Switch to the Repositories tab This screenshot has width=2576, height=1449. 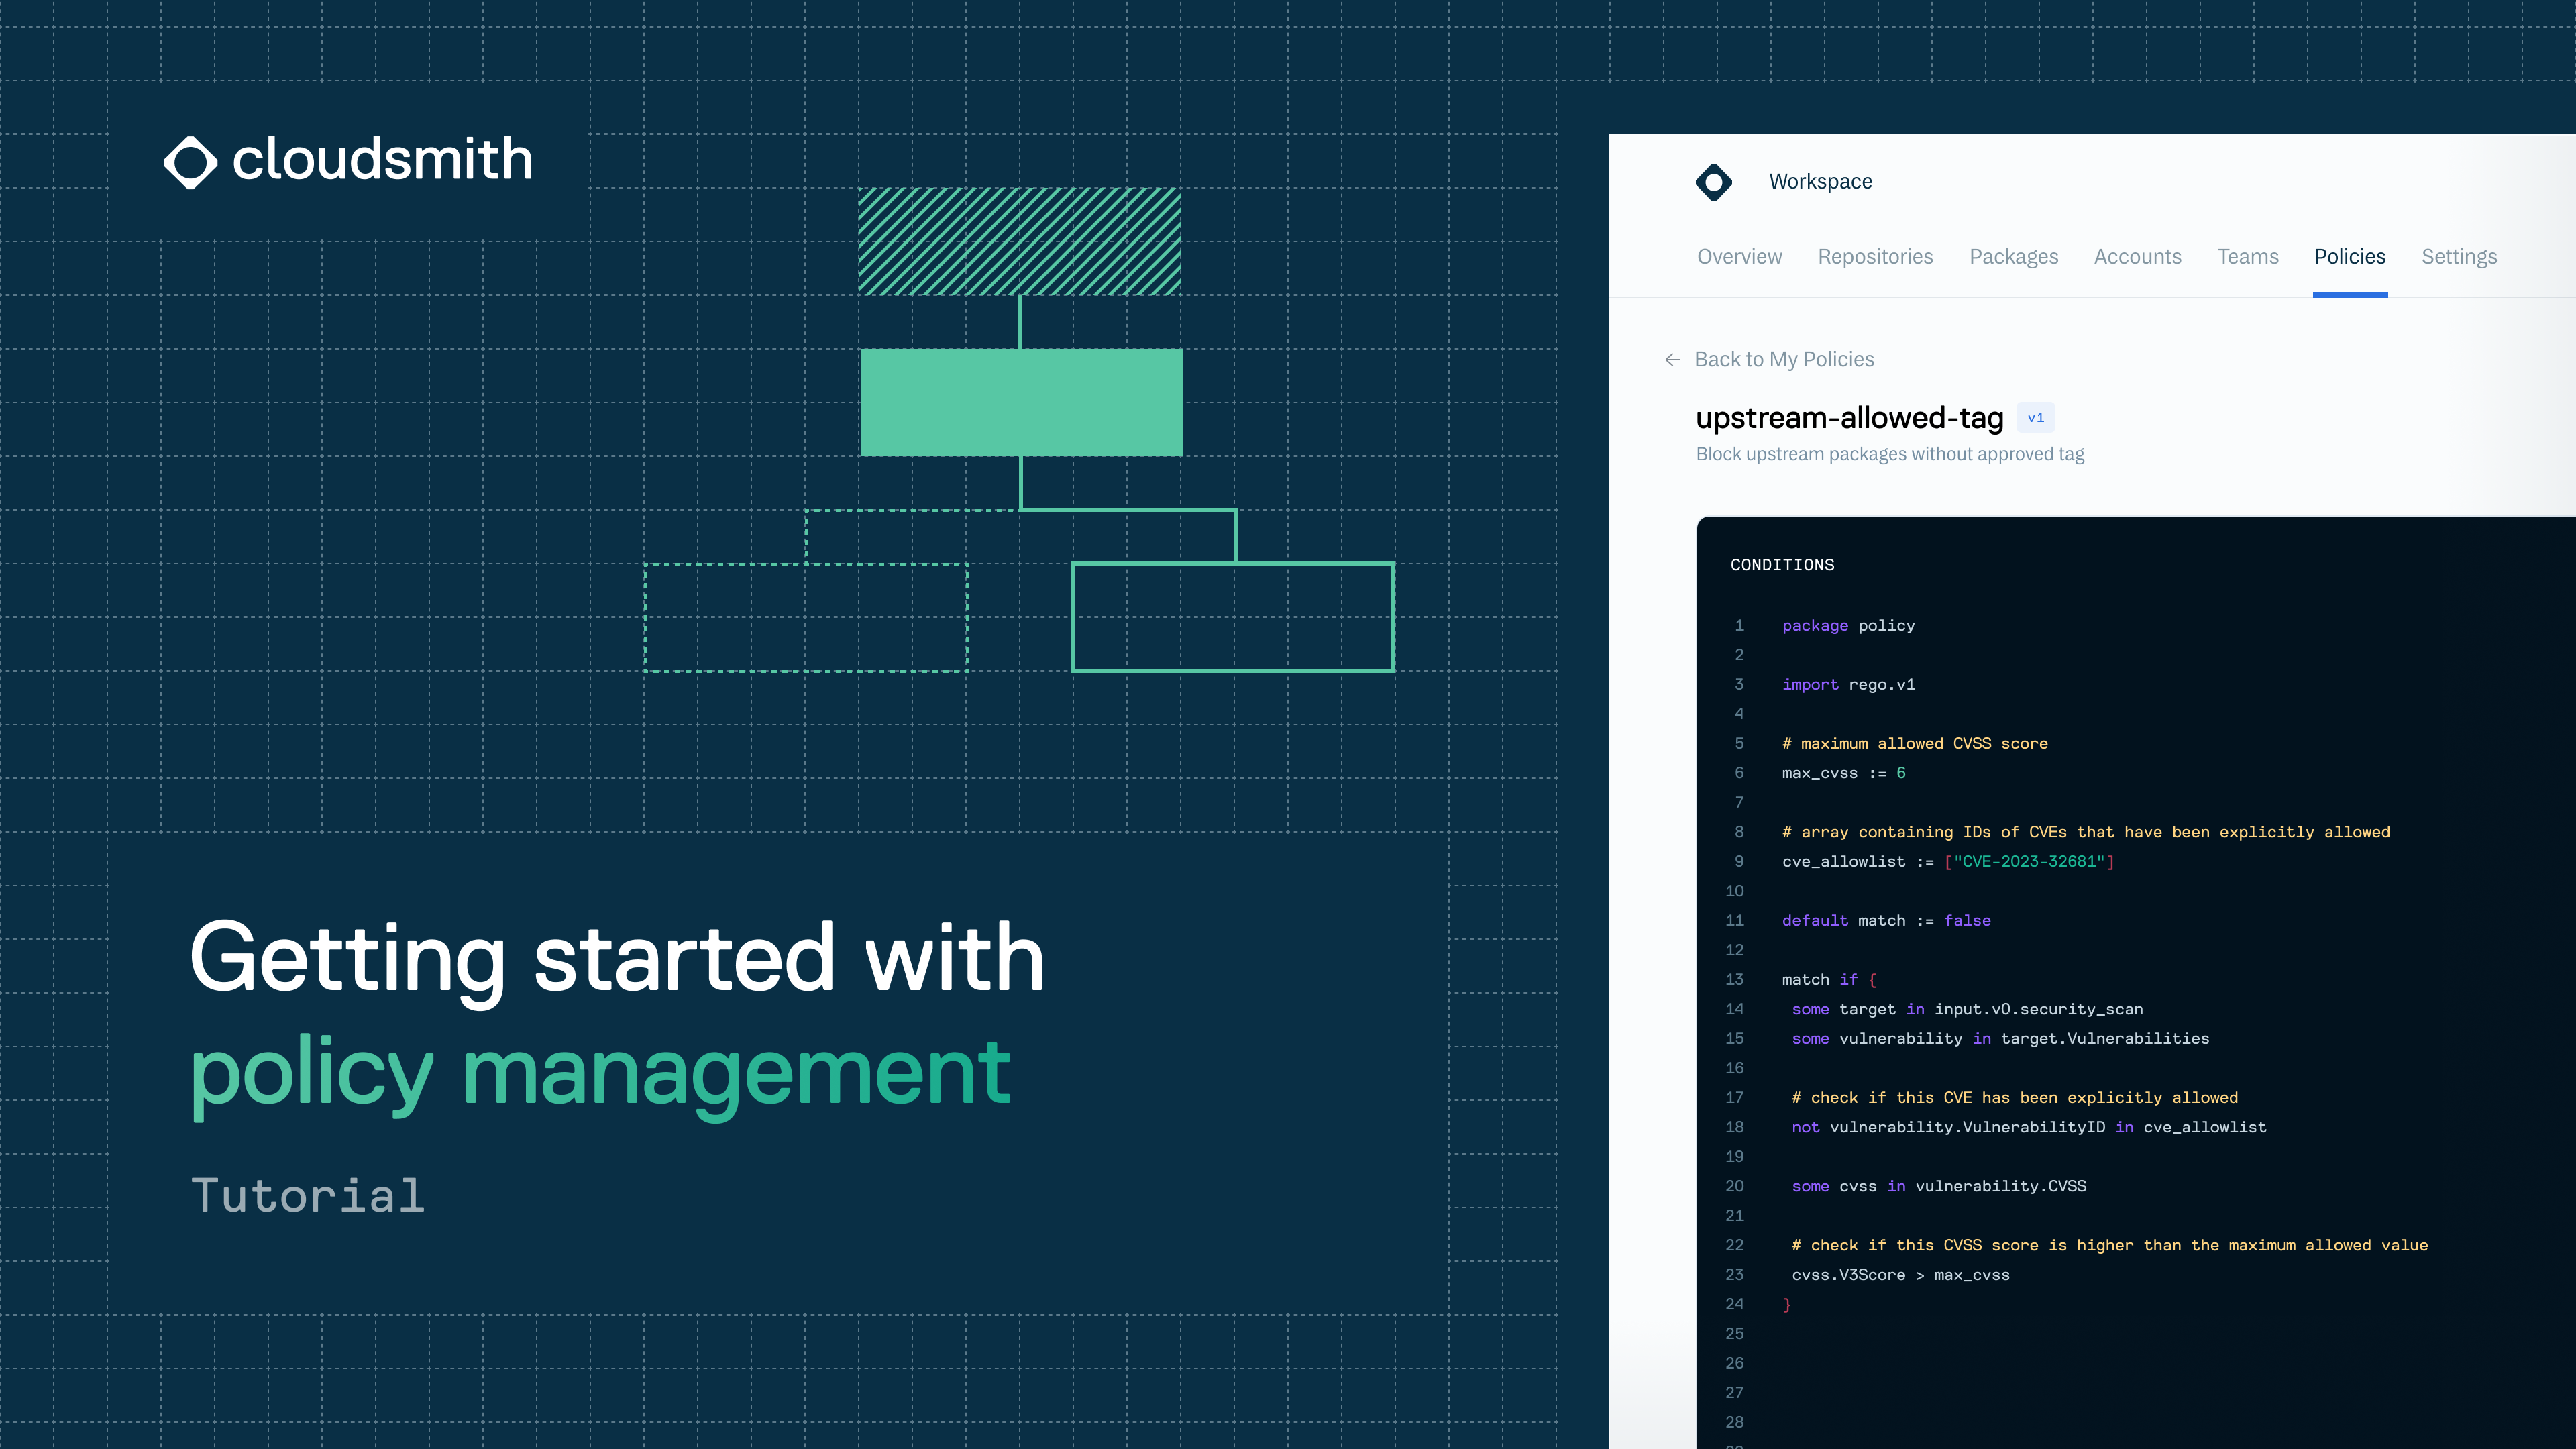[1875, 257]
